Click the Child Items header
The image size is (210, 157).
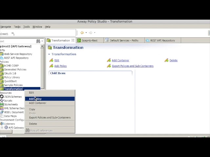click(x=58, y=73)
